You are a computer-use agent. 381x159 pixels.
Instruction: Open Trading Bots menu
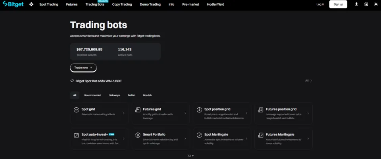point(95,4)
